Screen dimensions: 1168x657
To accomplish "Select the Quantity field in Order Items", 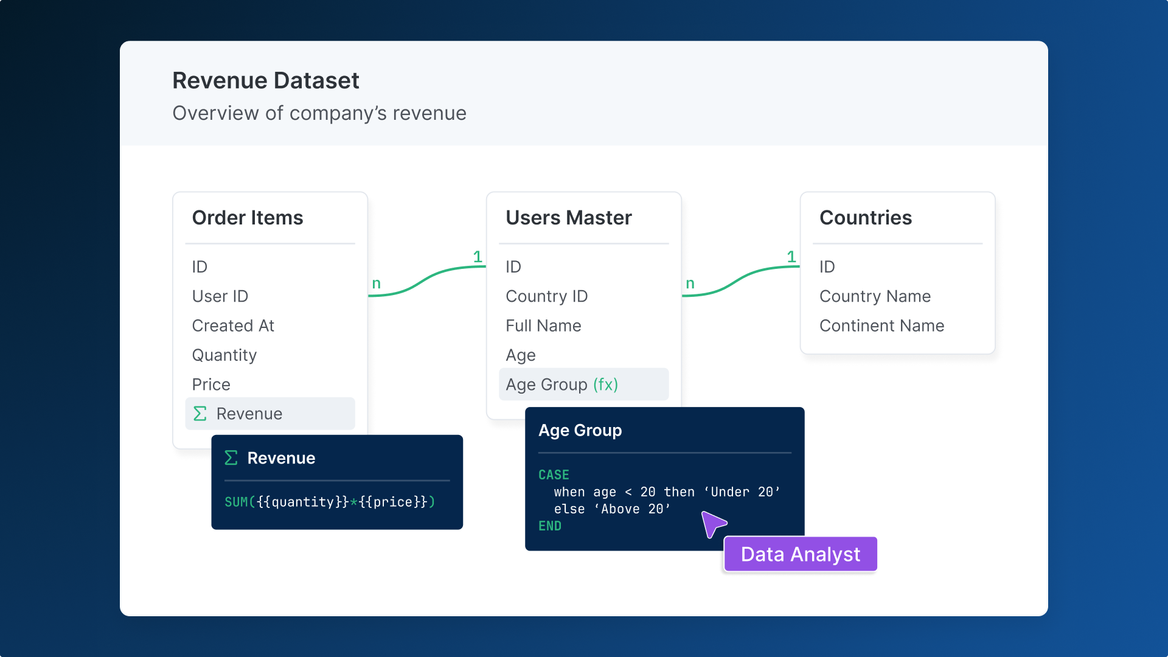I will (224, 355).
